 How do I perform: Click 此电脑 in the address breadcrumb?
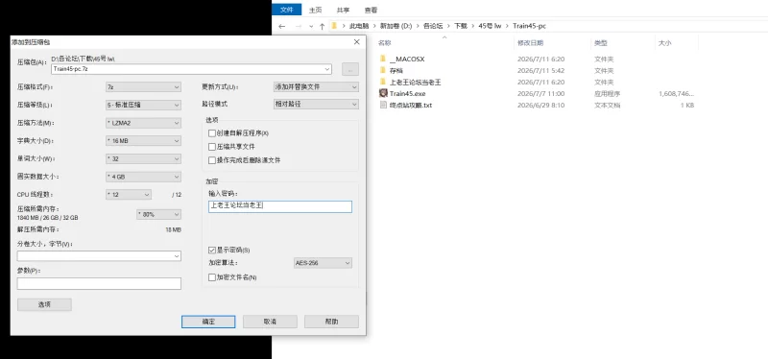coord(358,26)
